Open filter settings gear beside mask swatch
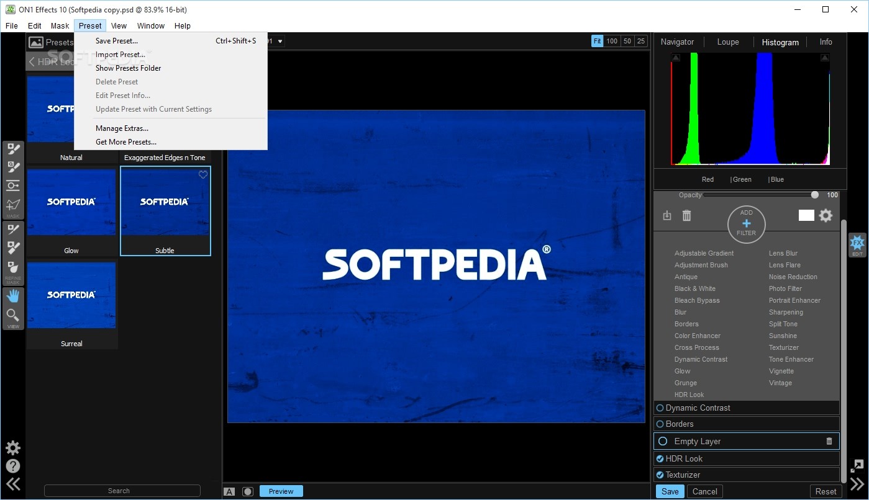Screen dimensions: 869x500 pos(826,215)
